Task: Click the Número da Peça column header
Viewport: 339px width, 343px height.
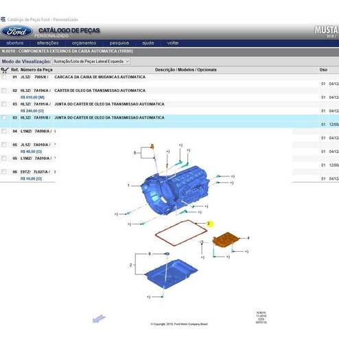Action: click(36, 70)
